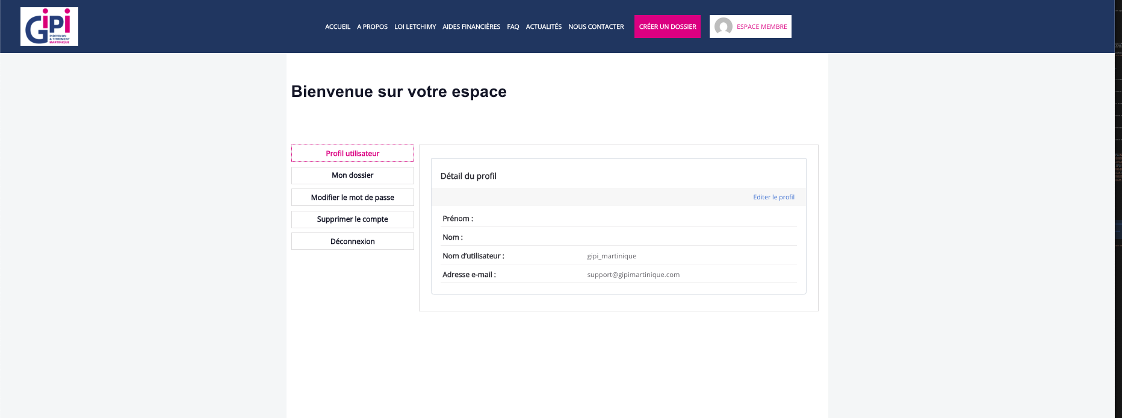Navigate to Loi Letchimy
1122x418 pixels.
(x=415, y=27)
